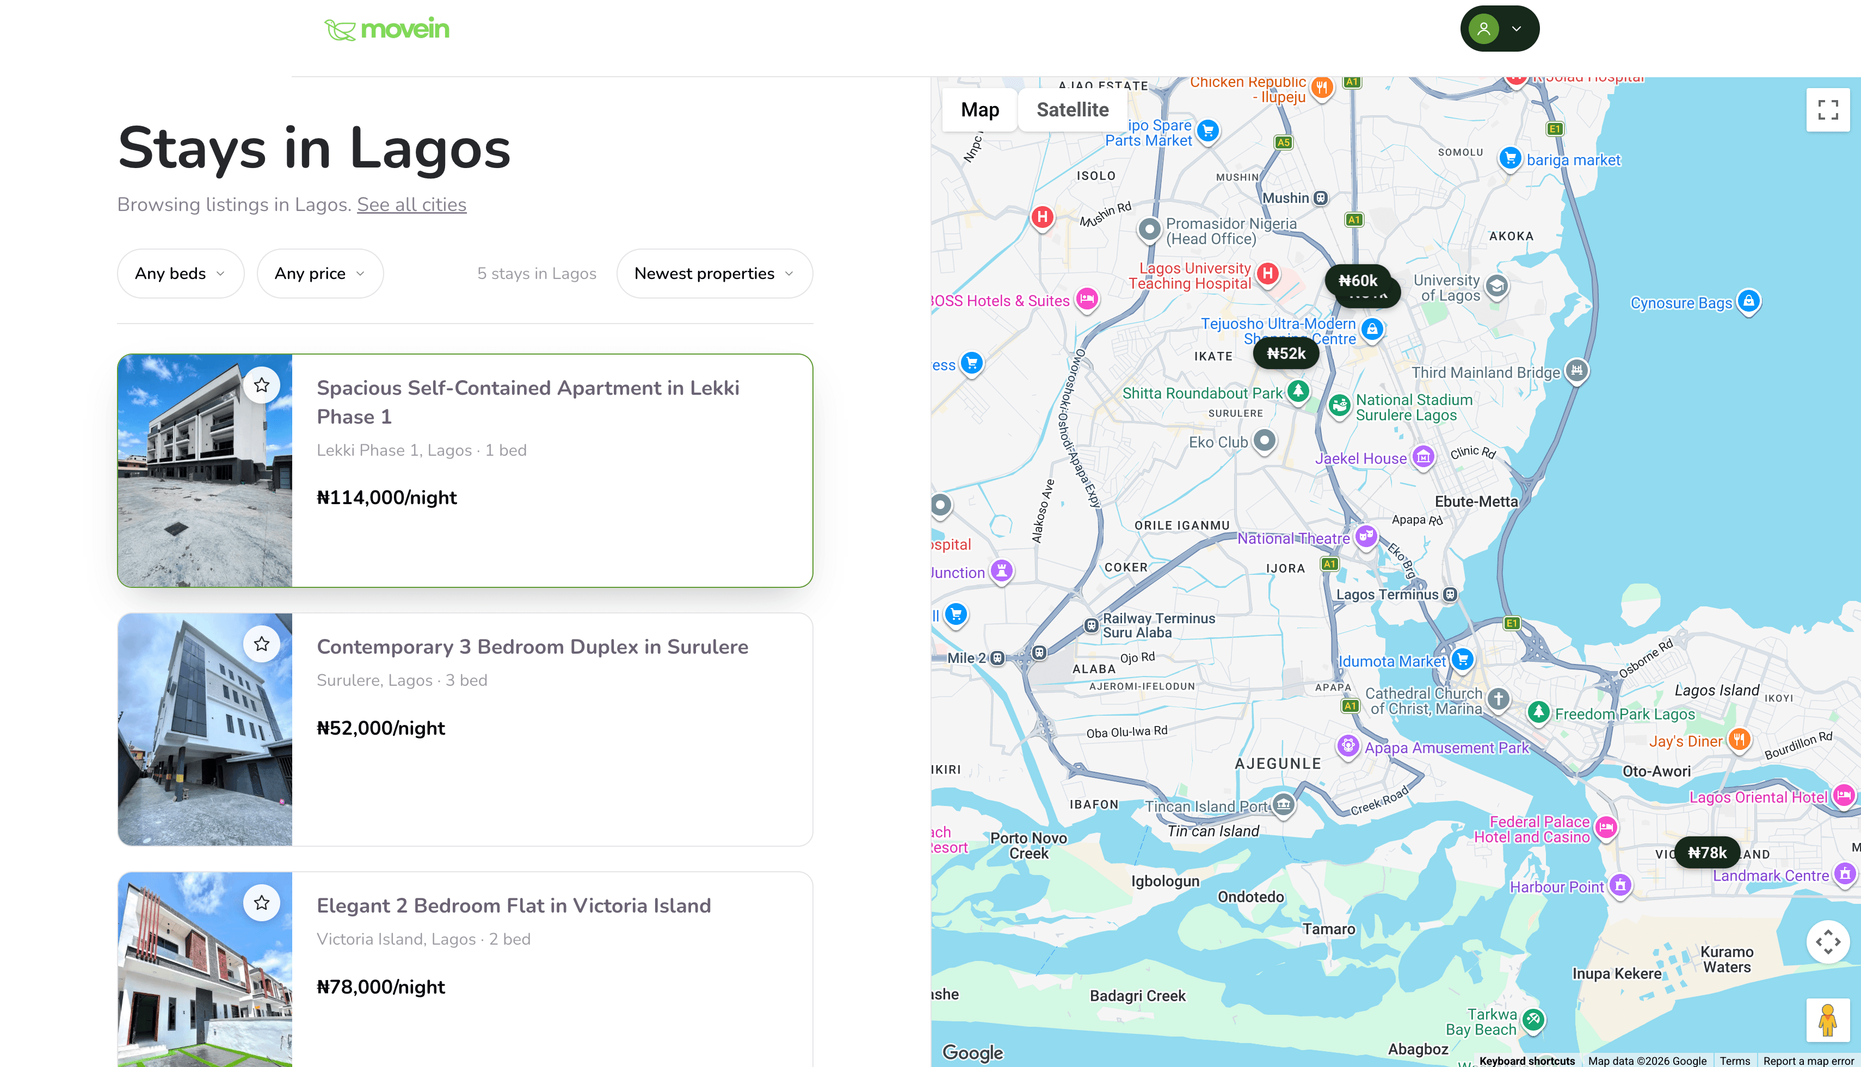Open Contemporary 3 Bedroom Duplex in Surulere
This screenshot has height=1067, width=1861.
532,647
